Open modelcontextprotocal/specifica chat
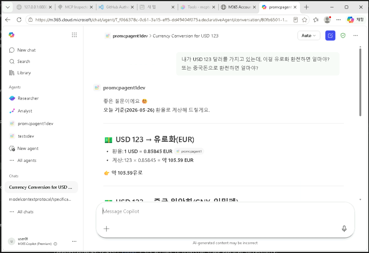The width and height of the screenshot is (369, 253). [x=40, y=199]
